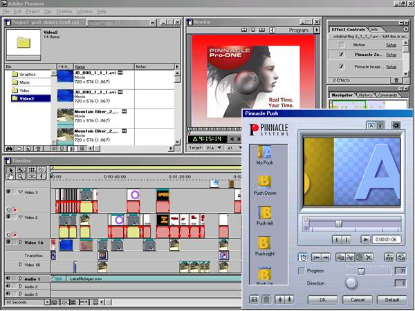
Task: Move preset down with the down arrow icon
Action: tap(290, 299)
